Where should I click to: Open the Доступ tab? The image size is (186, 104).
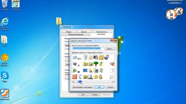84,32
